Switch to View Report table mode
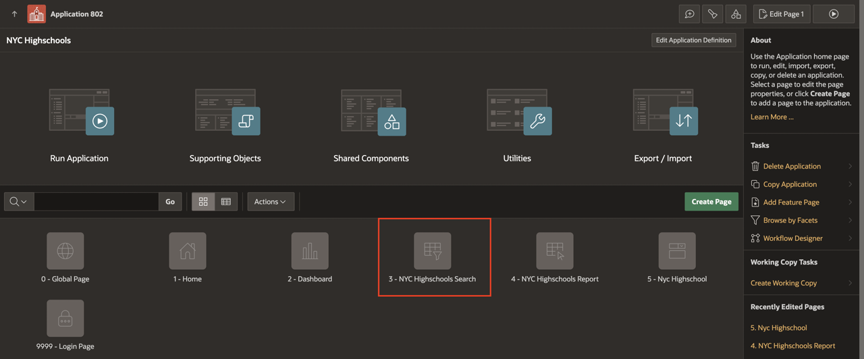Image resolution: width=864 pixels, height=359 pixels. coord(226,202)
